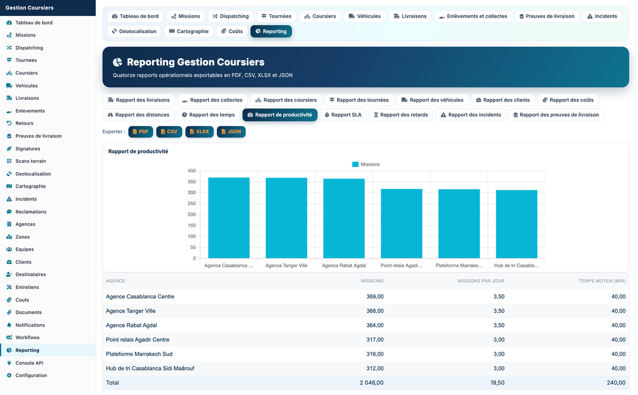
Task: Open the Preuves de livraison top tab
Action: 547,16
